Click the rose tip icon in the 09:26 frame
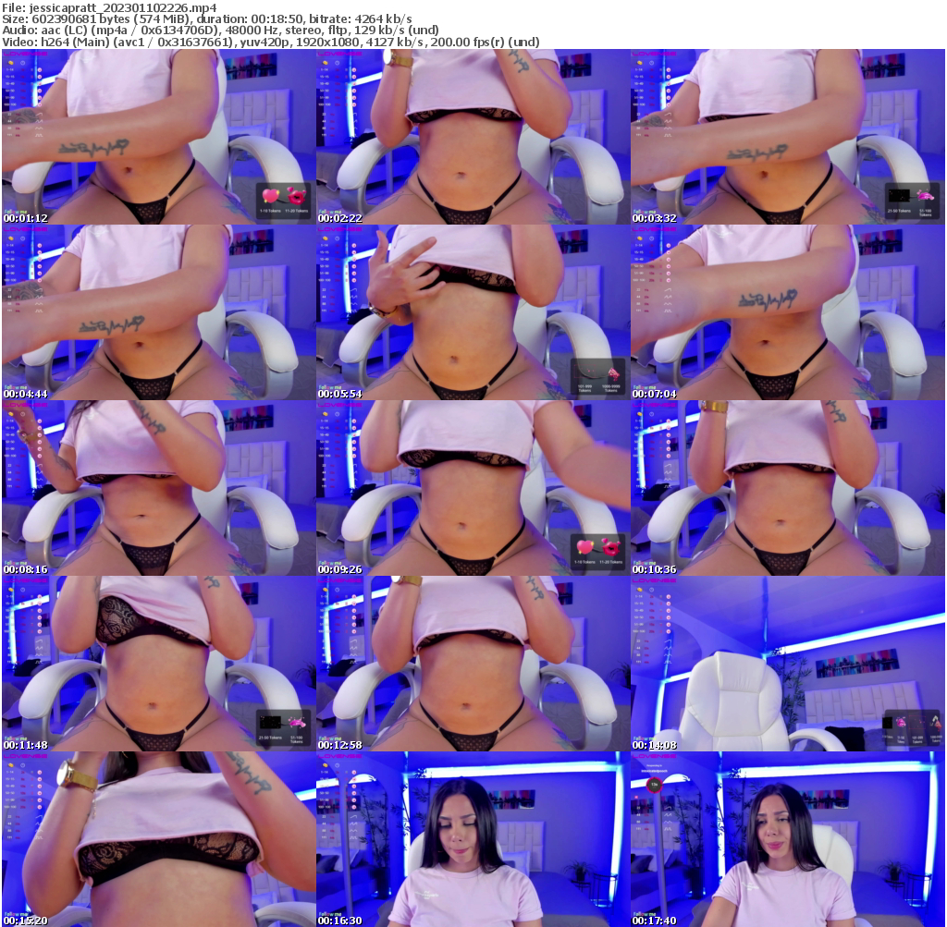Image resolution: width=947 pixels, height=927 pixels. coord(610,547)
